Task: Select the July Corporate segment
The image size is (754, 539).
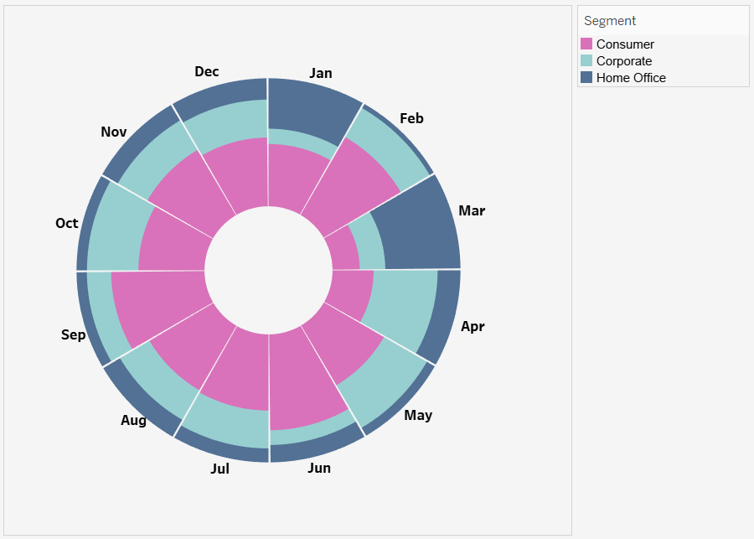Action: click(x=229, y=418)
